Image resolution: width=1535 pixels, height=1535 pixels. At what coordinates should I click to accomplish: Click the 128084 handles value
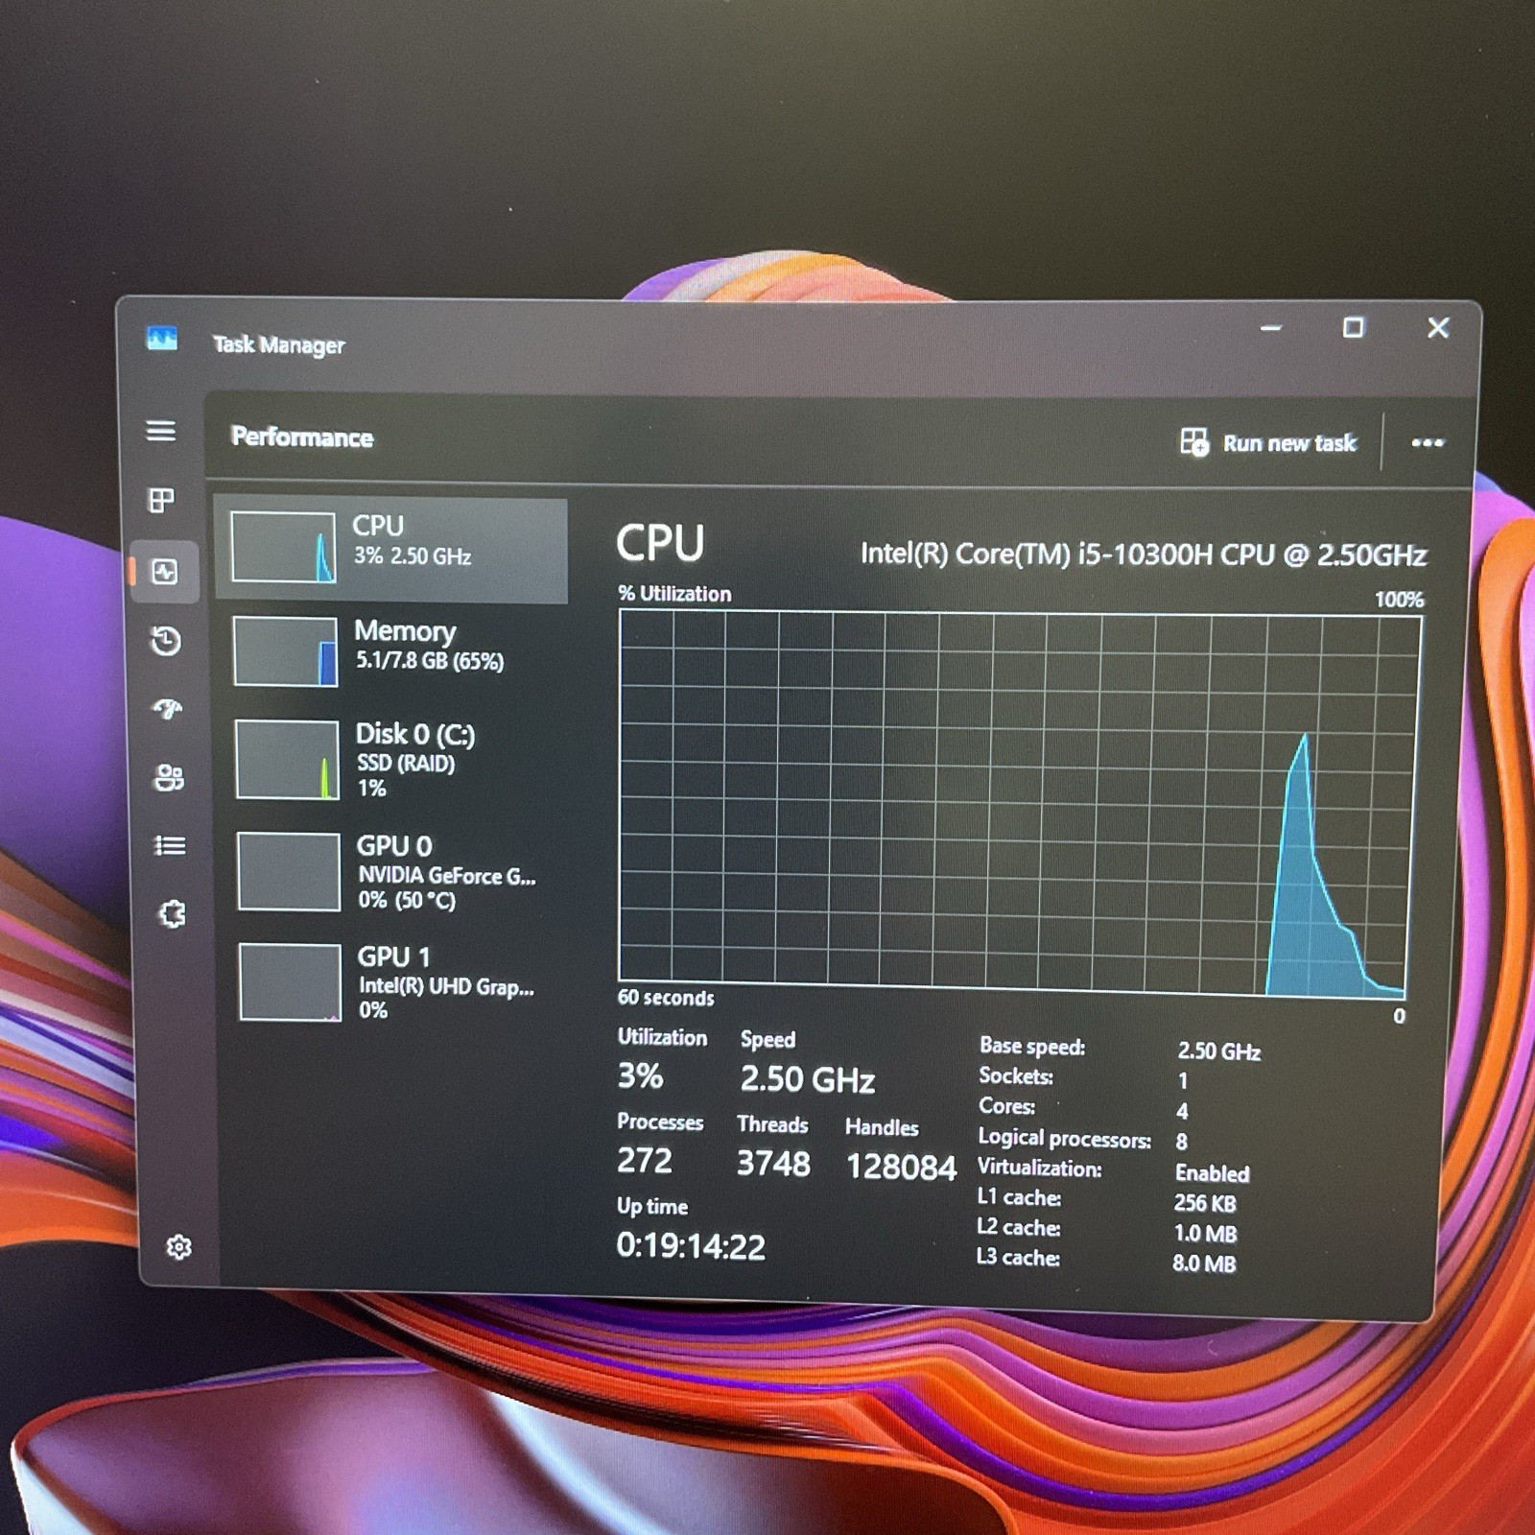901,1167
